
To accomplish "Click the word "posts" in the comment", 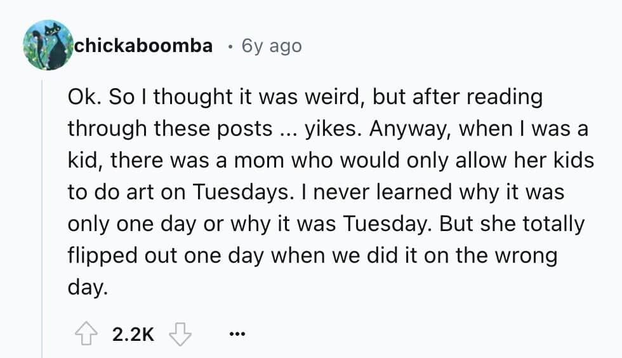I will coord(245,128).
